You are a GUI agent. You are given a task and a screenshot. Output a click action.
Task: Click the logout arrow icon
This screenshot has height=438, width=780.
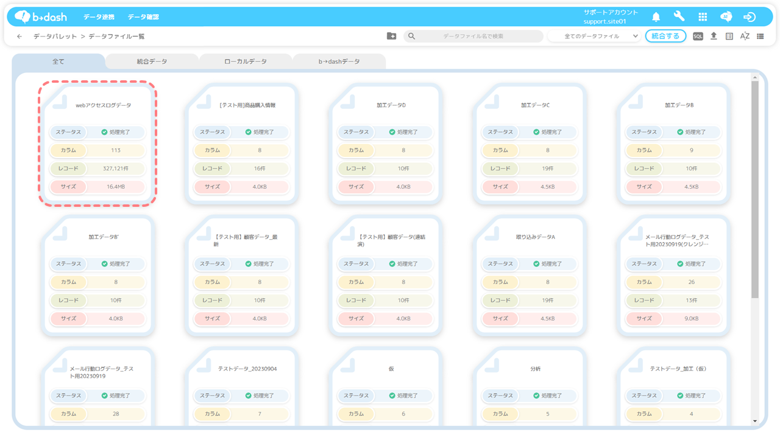click(x=750, y=16)
